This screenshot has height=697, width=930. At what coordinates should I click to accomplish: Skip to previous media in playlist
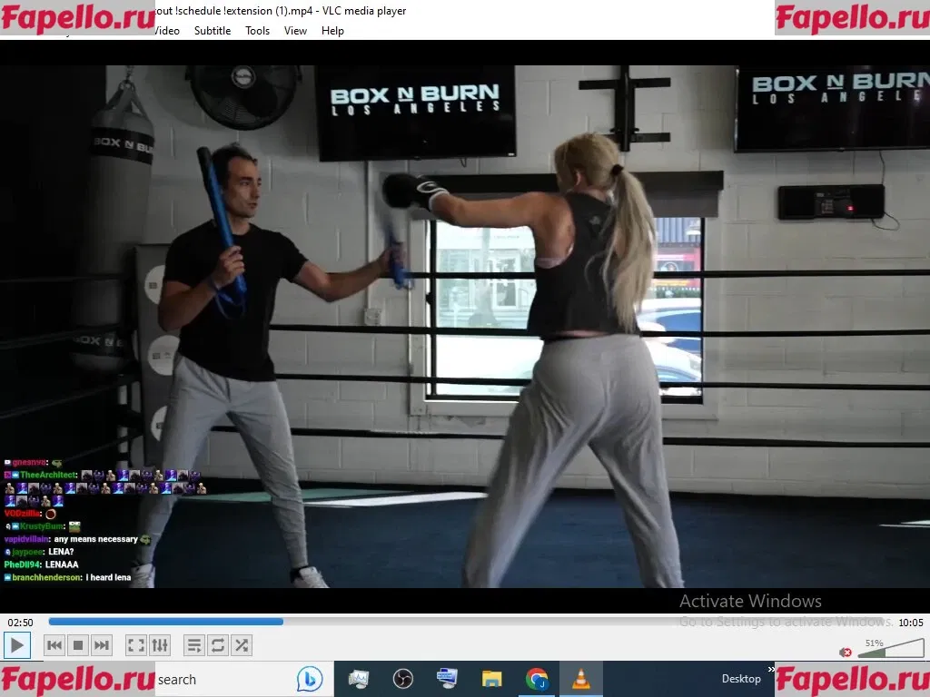point(54,645)
